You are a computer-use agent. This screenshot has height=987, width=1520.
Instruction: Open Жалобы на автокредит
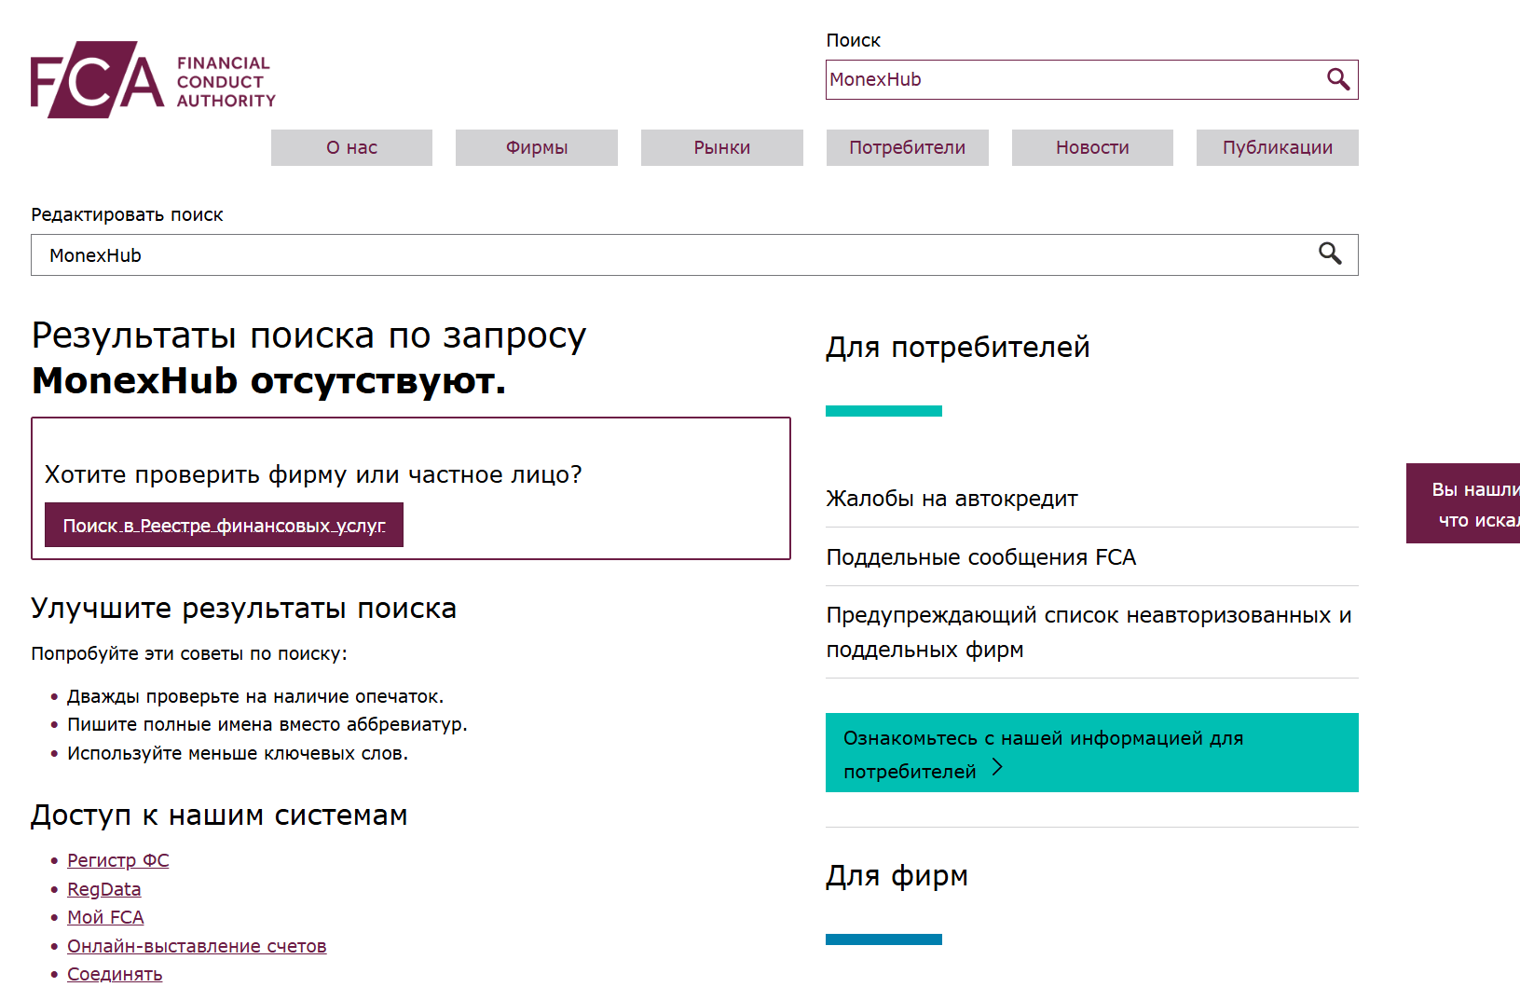point(951,498)
